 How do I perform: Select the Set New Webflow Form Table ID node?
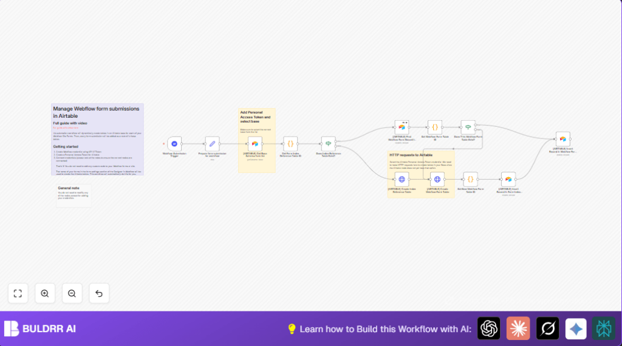(x=471, y=179)
